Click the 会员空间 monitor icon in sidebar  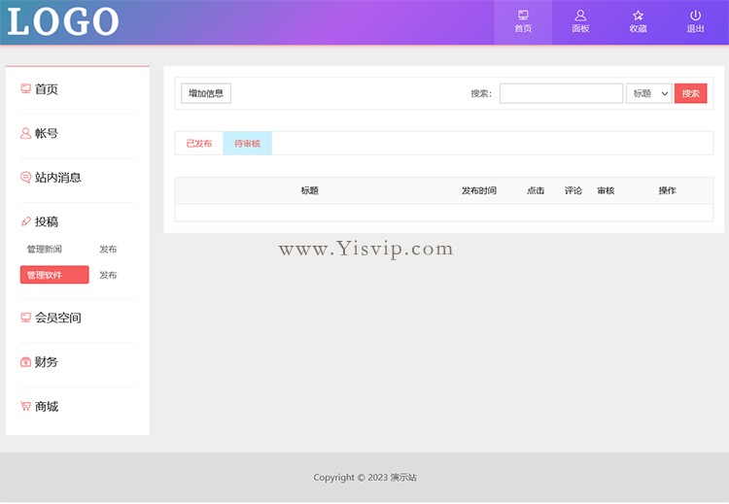click(25, 318)
